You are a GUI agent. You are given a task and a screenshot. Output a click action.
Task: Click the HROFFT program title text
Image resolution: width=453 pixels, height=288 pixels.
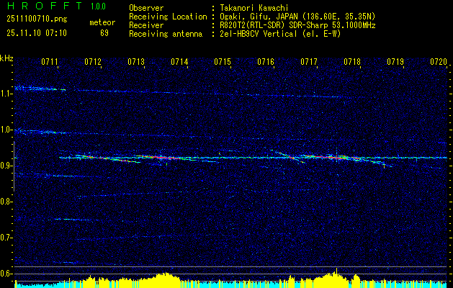point(45,6)
